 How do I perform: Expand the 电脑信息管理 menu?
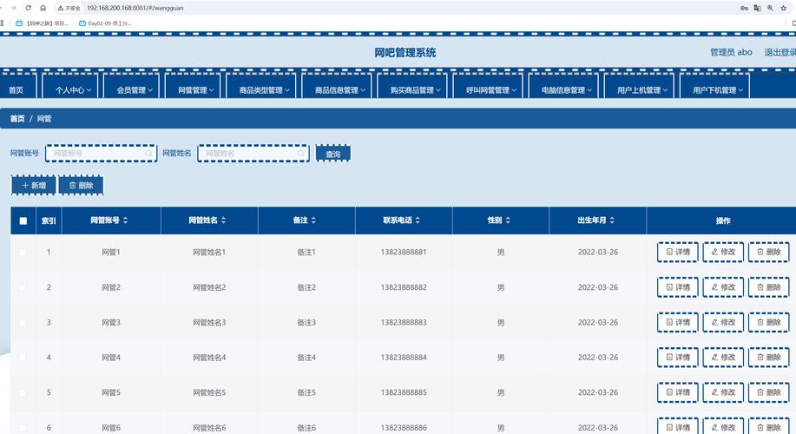(563, 88)
